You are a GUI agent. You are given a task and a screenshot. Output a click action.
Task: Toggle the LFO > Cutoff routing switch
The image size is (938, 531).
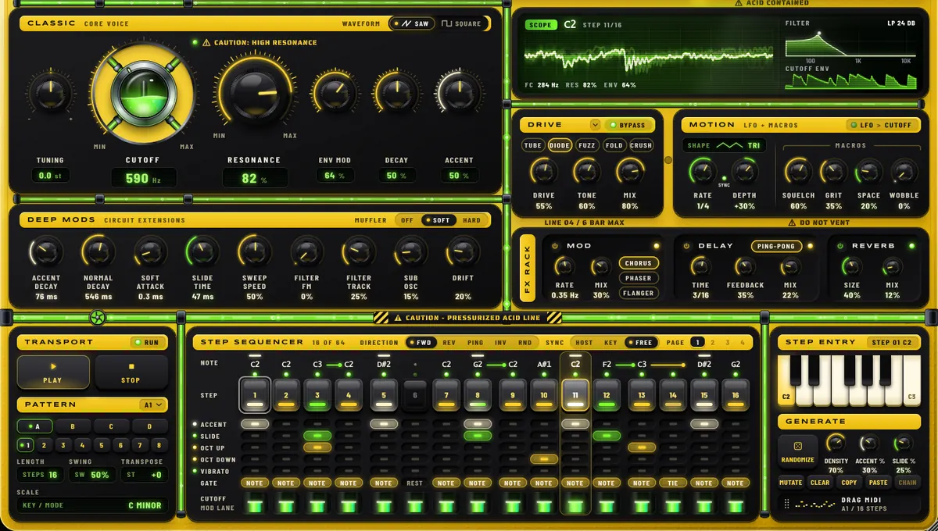(884, 125)
